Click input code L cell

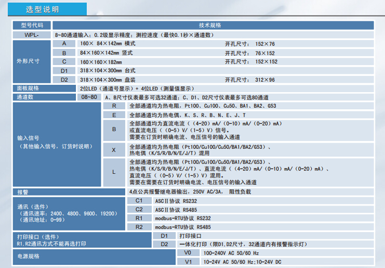coord(114,172)
